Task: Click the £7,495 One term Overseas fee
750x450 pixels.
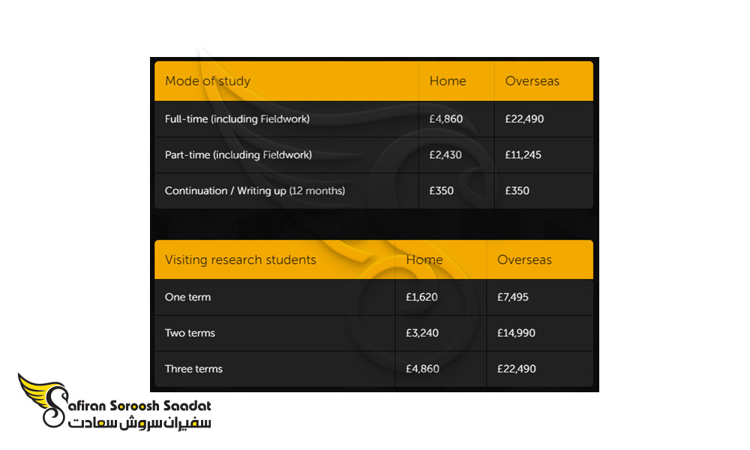Action: pyautogui.click(x=513, y=297)
